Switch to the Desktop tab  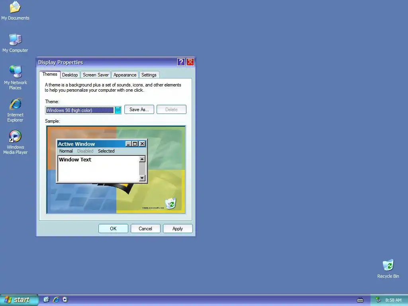coord(70,75)
